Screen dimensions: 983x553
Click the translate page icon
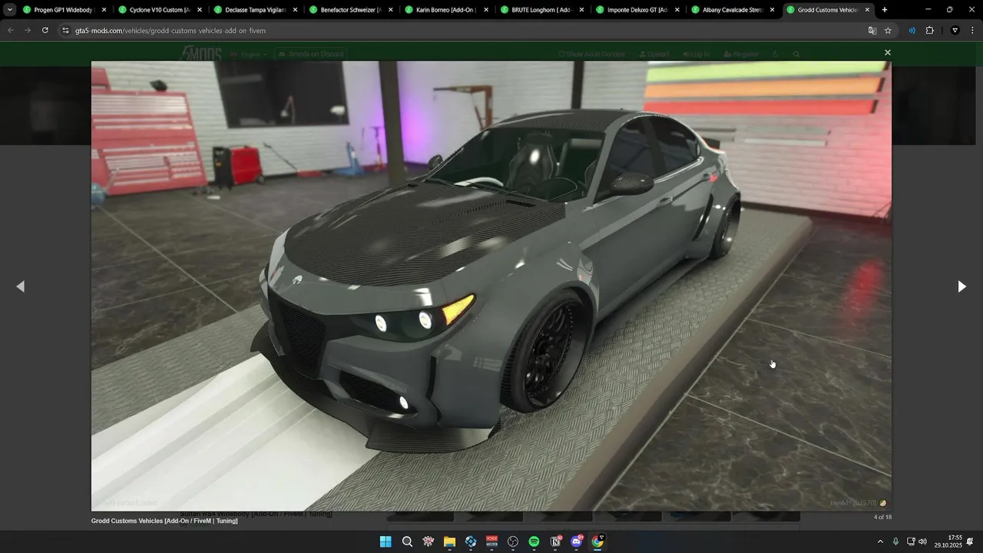pos(872,30)
